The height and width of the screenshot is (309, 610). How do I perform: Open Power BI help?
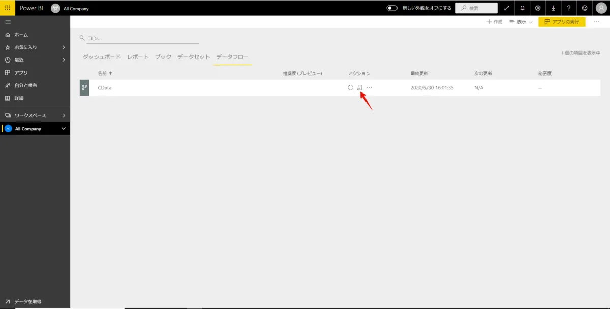point(569,8)
